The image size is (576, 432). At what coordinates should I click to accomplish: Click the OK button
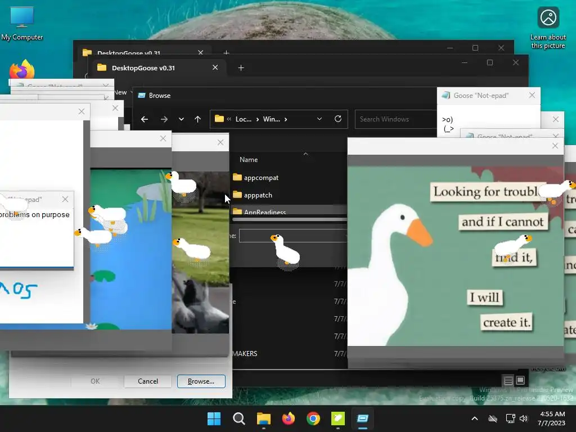(95, 381)
